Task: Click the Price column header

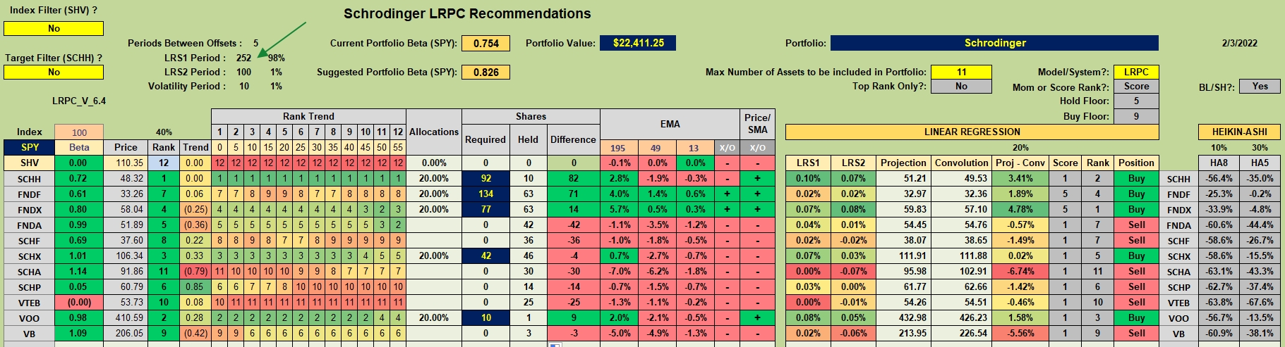Action: pos(126,147)
